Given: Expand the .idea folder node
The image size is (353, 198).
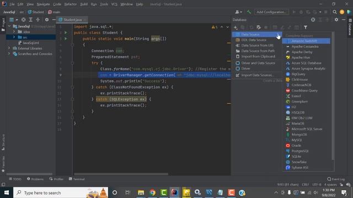Looking at the screenshot, I should (x=14, y=32).
